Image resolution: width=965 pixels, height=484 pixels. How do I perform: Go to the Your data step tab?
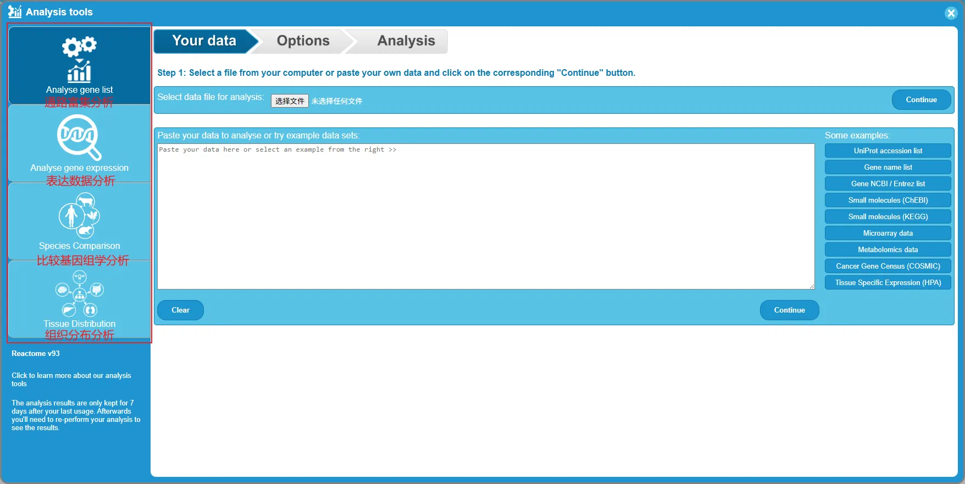click(x=204, y=41)
